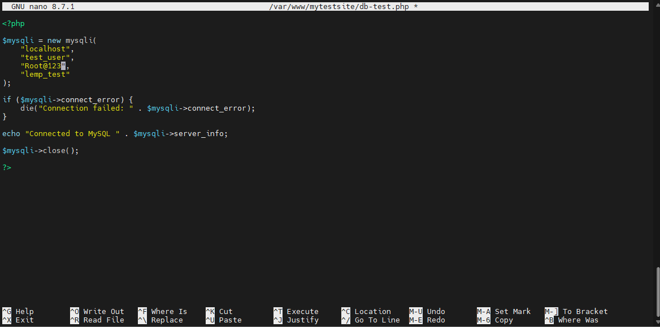Viewport: 660px width, 327px height.
Task: Click the ^R Read File shortcut
Action: point(97,320)
